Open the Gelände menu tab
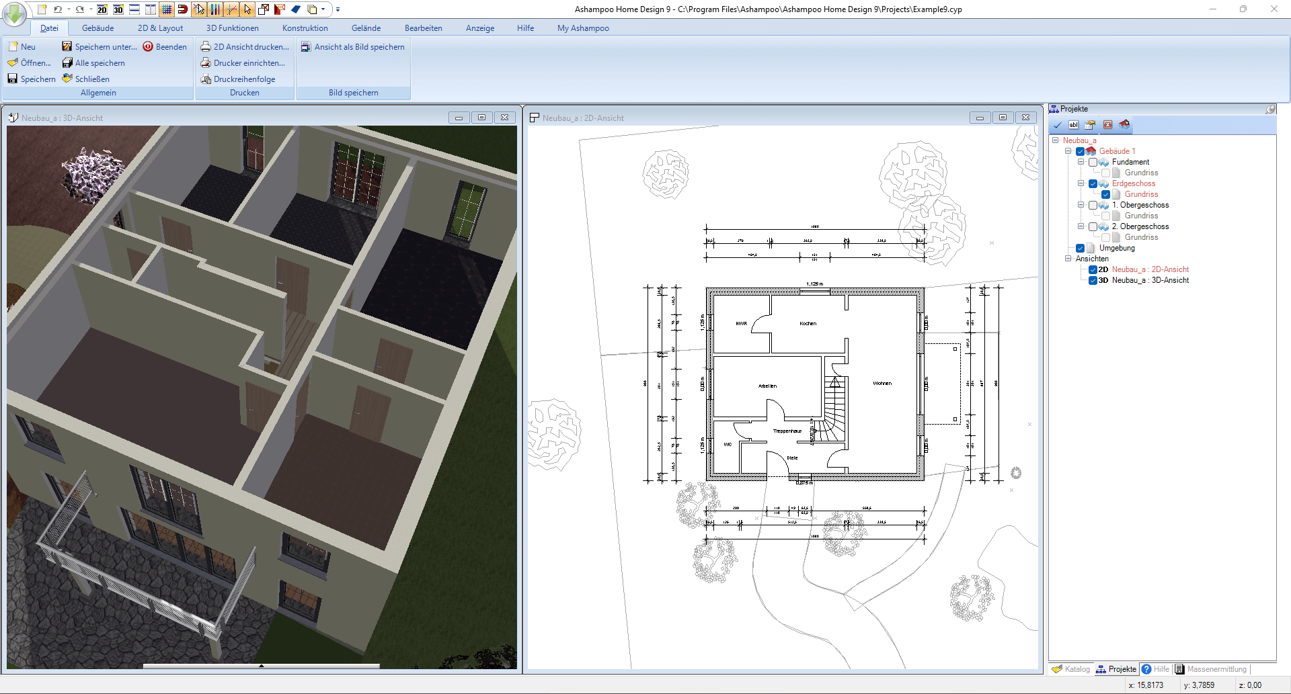 pos(366,28)
